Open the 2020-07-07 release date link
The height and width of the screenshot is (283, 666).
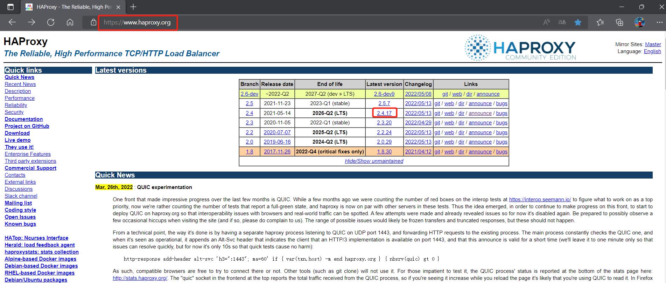point(277,132)
